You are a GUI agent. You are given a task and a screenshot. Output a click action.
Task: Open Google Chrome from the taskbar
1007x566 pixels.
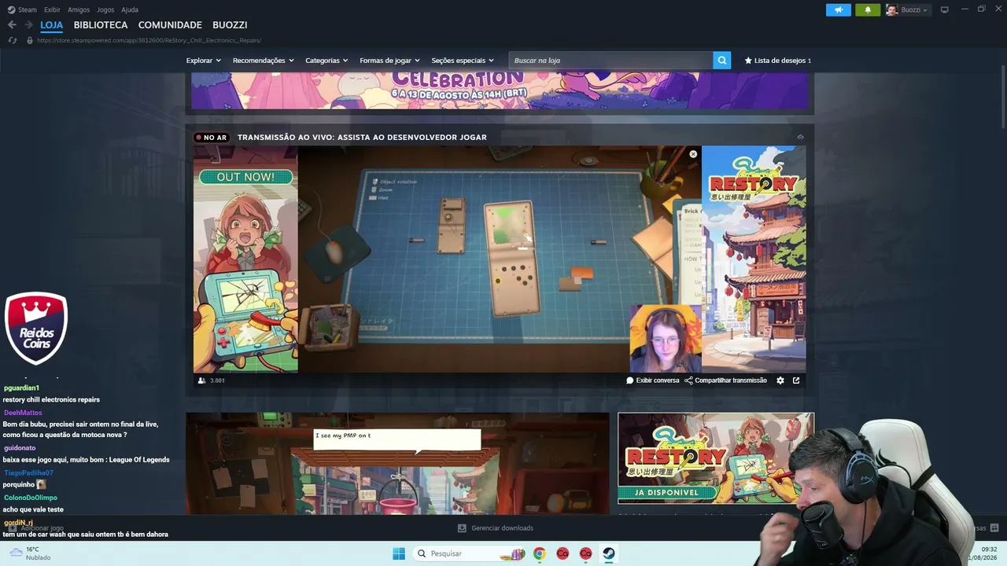[x=539, y=553]
